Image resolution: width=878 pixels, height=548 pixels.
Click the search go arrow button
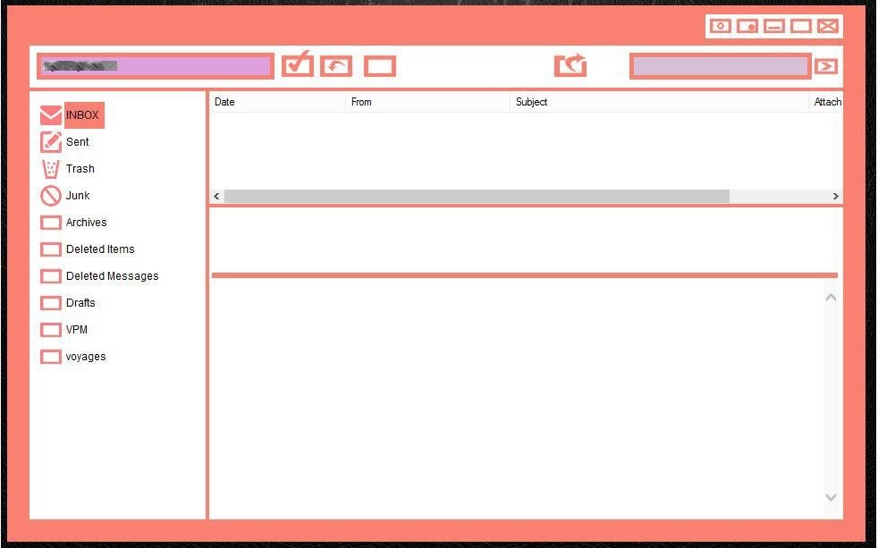[x=826, y=66]
